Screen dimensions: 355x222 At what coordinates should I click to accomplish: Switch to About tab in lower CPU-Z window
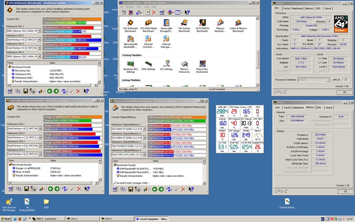329,108
